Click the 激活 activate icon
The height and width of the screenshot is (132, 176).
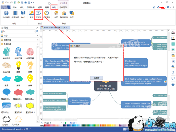(x=31, y=14)
